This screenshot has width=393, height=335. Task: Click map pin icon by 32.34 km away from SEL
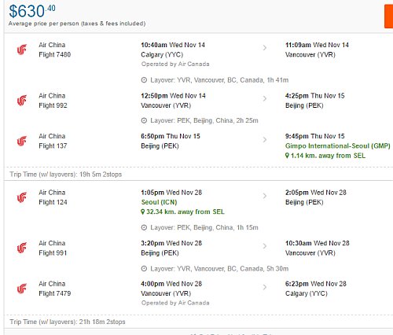pos(143,212)
